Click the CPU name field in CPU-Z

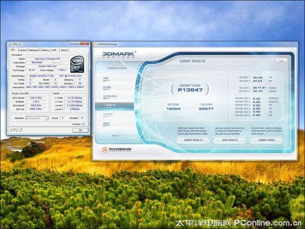coord(48,59)
